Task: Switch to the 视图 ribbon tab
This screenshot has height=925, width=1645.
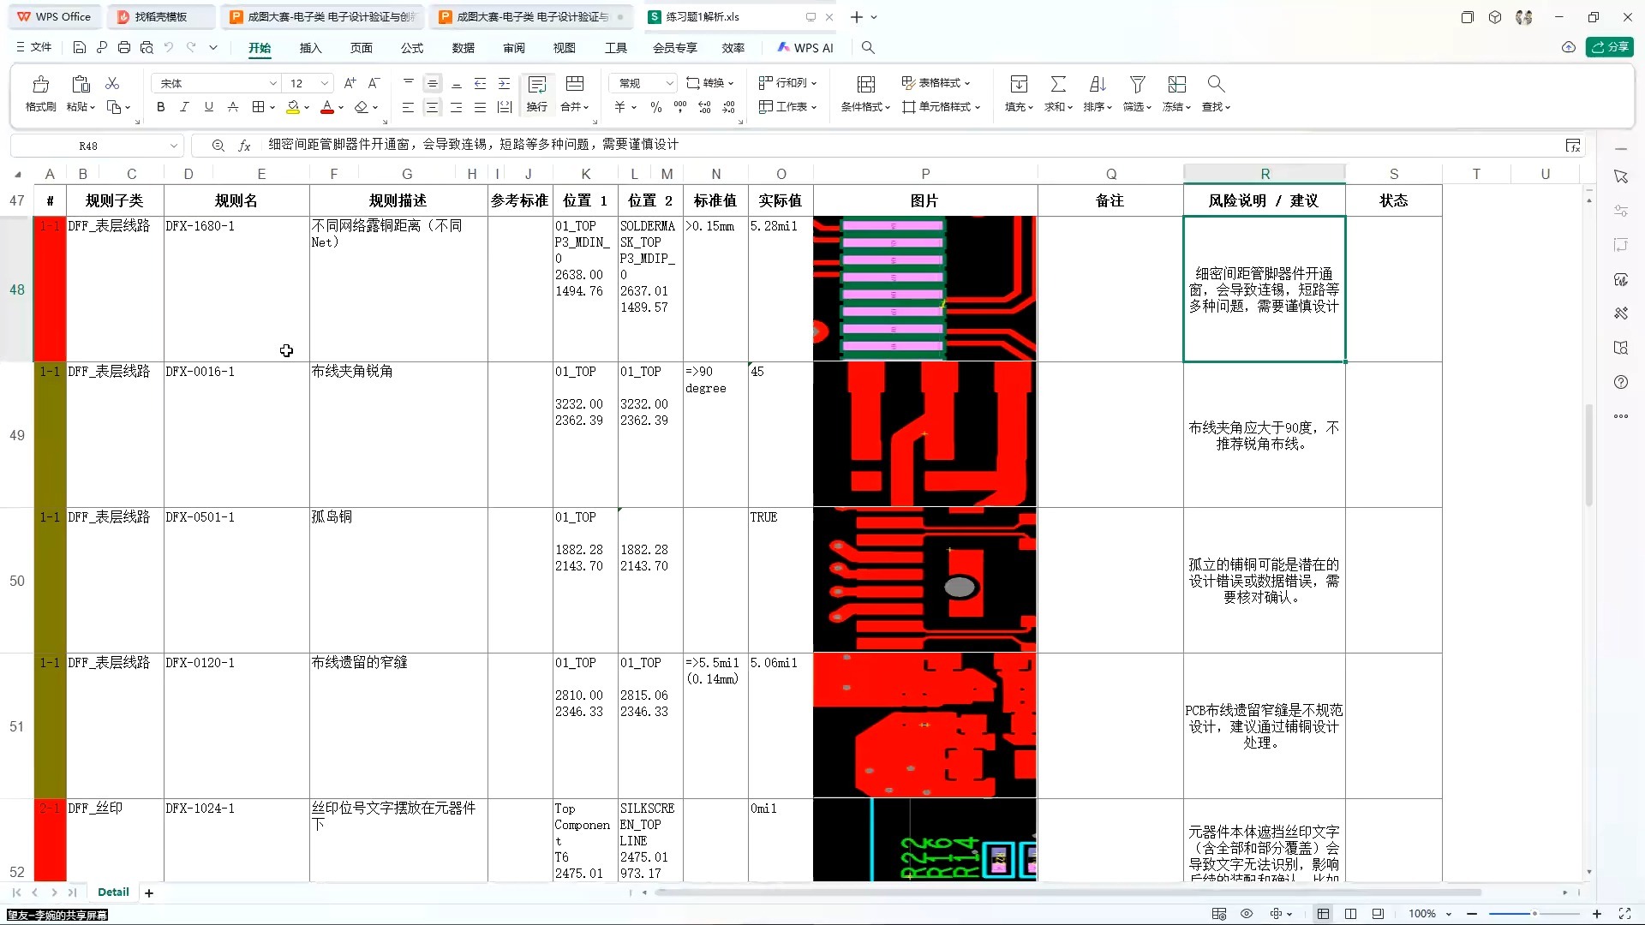Action: click(x=565, y=48)
